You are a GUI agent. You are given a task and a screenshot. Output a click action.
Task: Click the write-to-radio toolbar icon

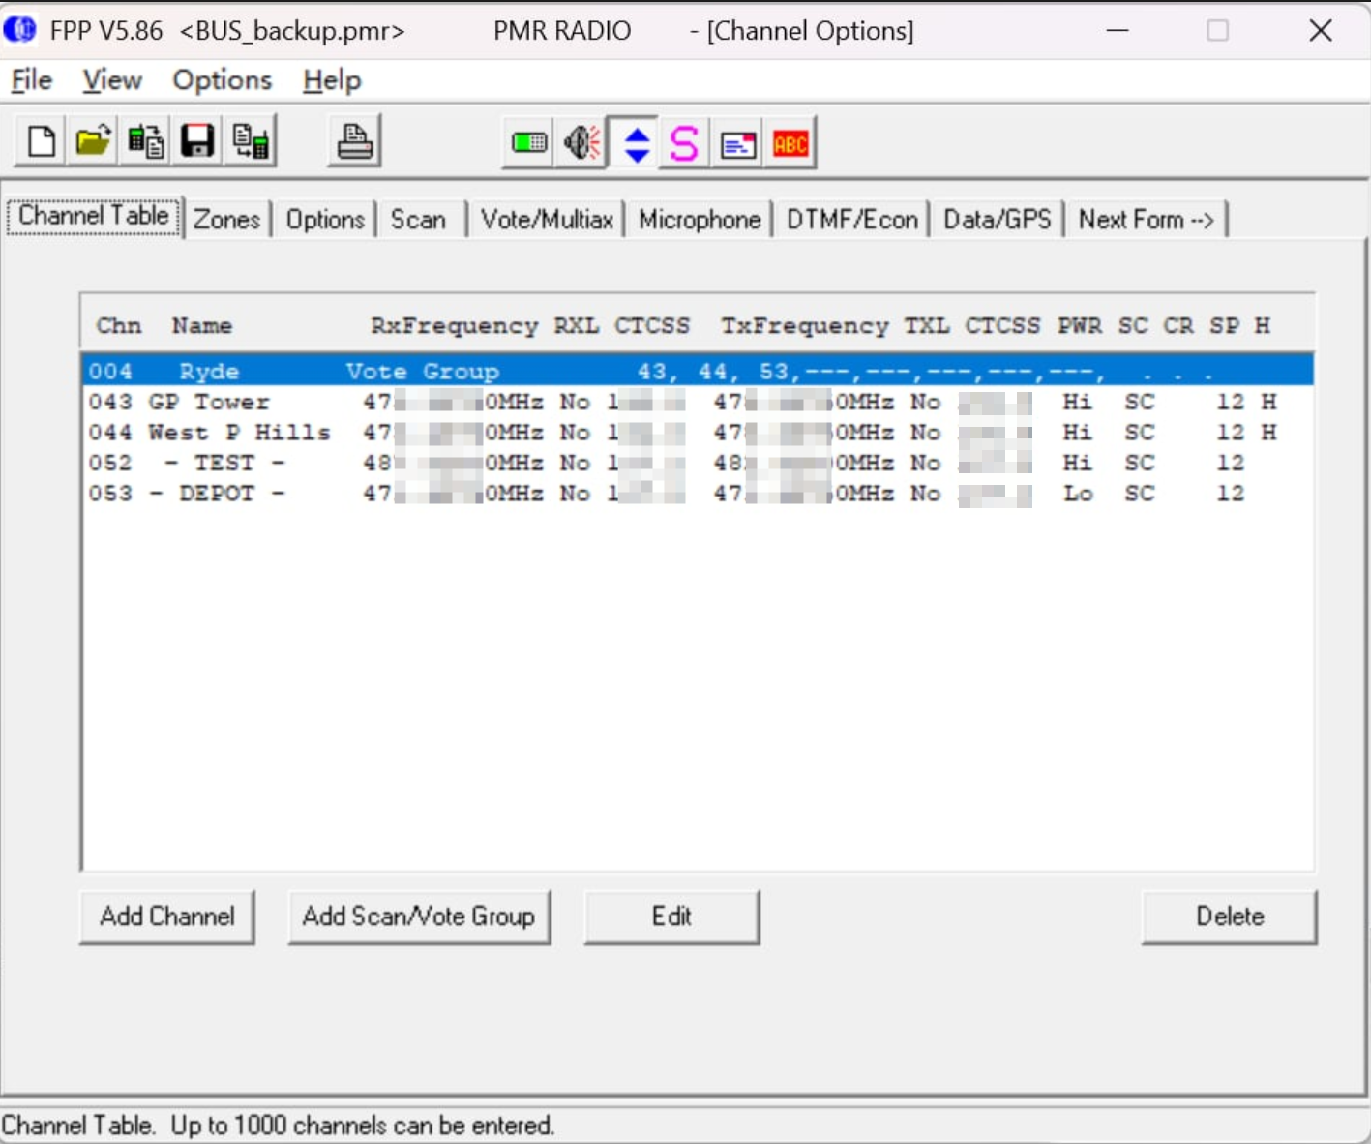point(250,142)
